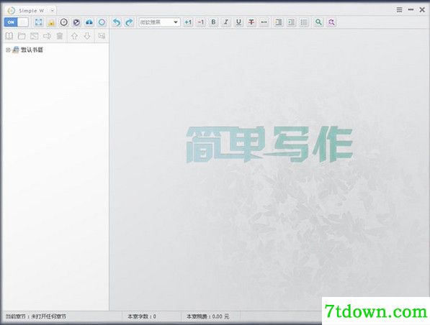Click the clock timer icon

pos(63,22)
